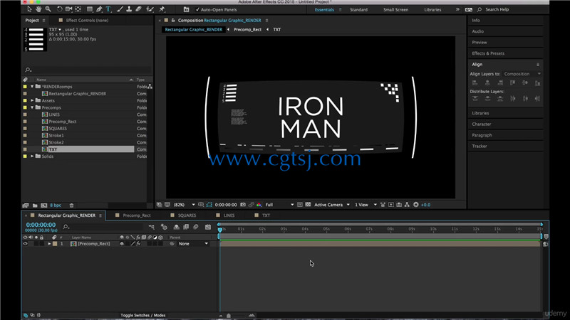Toggle the transparency grid in viewer
570x320 pixels.
(308, 205)
